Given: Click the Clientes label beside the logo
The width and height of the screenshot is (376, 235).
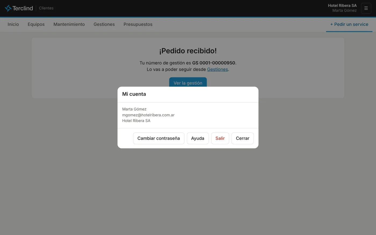Looking at the screenshot, I should tap(46, 8).
